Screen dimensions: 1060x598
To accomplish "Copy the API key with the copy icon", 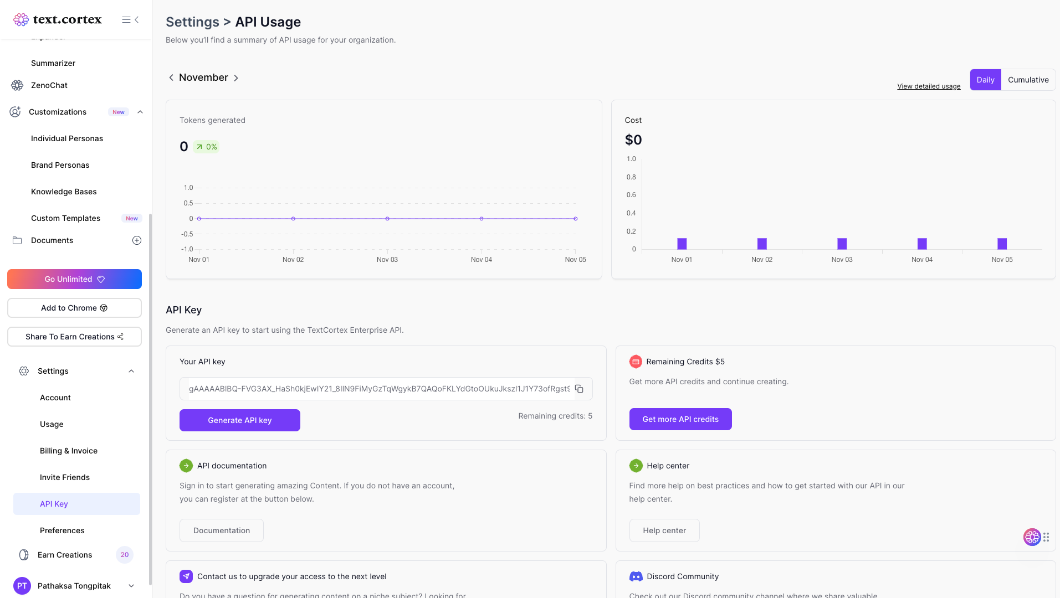I will click(x=579, y=389).
